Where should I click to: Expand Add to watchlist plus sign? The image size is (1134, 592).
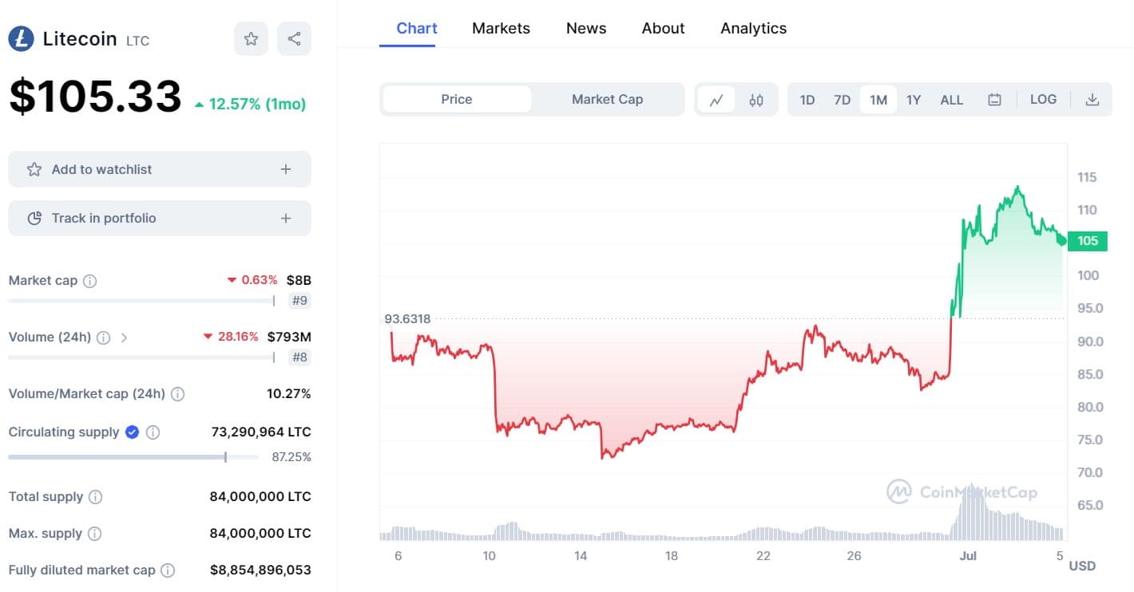(x=286, y=169)
